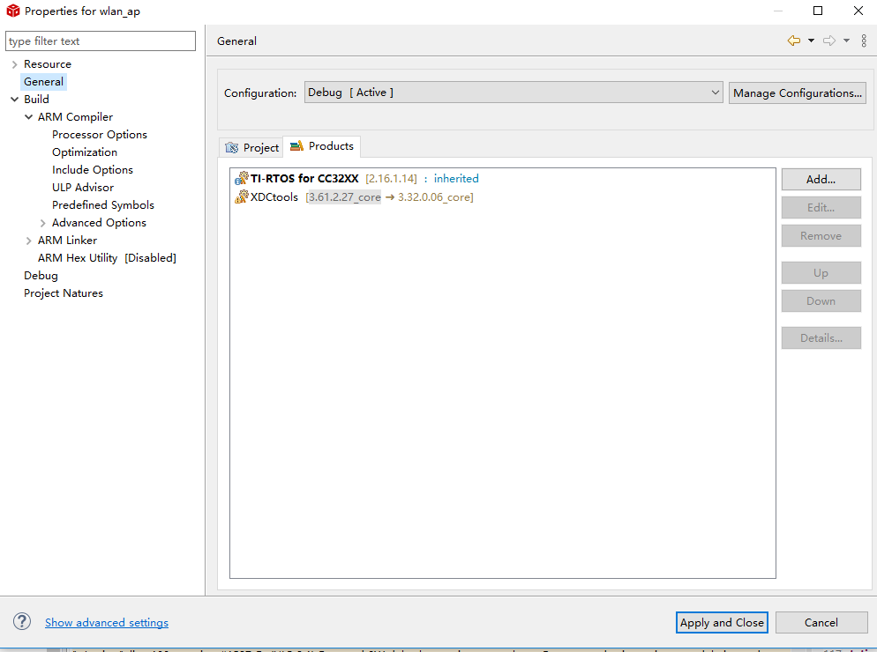Open the Configuration dropdown showing Debug
The height and width of the screenshot is (652, 877).
point(513,93)
